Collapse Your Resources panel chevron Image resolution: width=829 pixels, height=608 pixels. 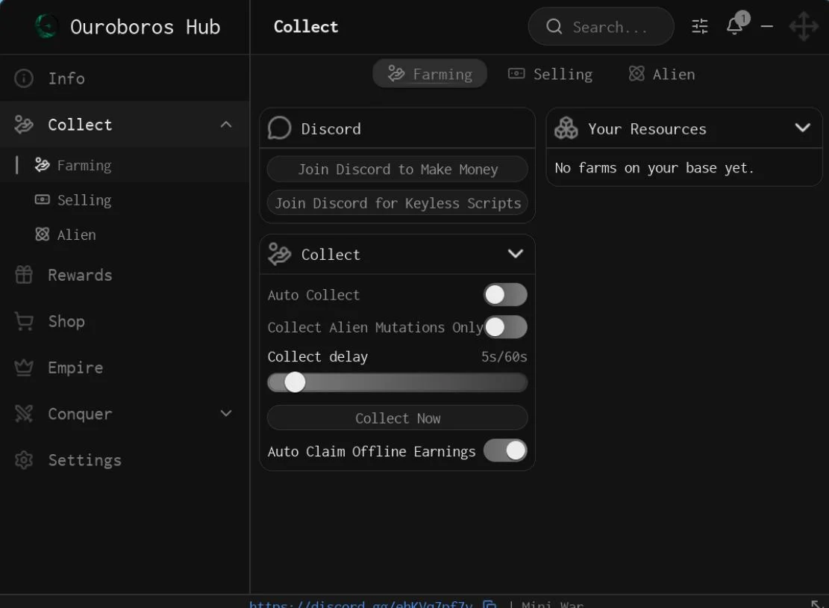coord(803,128)
